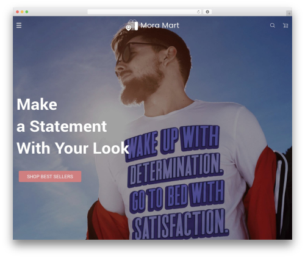View the shopping cart
The image size is (305, 258).
[x=285, y=25]
